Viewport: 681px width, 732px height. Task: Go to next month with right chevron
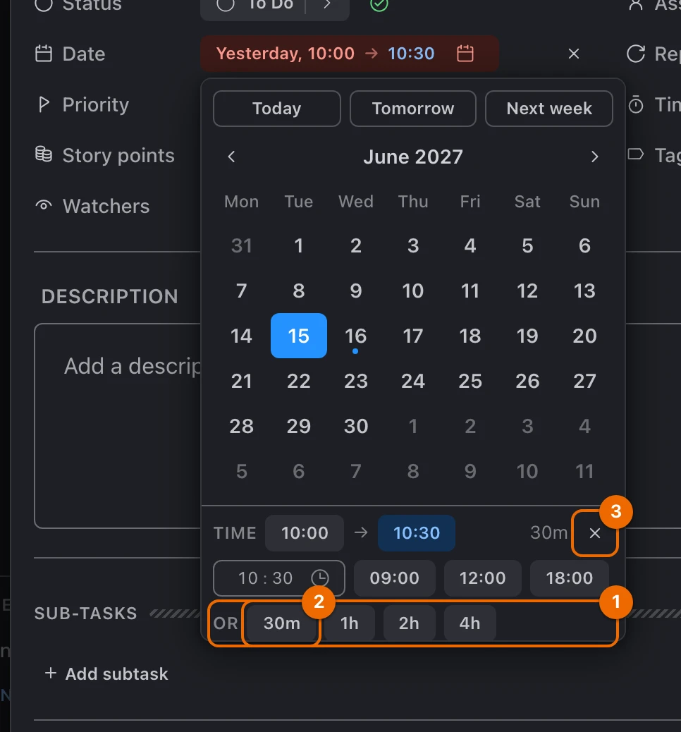(594, 157)
